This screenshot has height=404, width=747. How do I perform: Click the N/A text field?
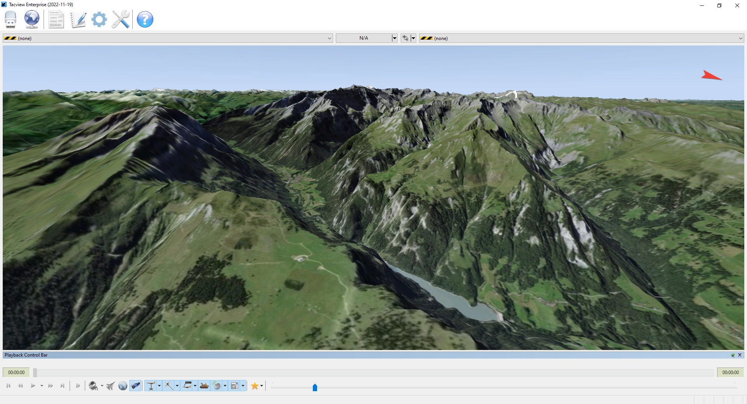pyautogui.click(x=364, y=38)
